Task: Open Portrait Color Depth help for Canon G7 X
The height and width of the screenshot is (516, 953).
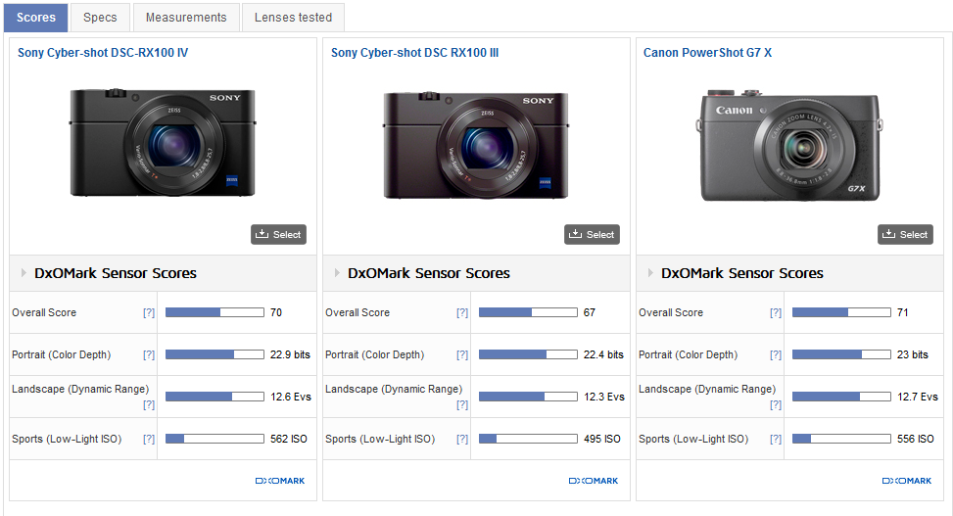Action: point(776,354)
